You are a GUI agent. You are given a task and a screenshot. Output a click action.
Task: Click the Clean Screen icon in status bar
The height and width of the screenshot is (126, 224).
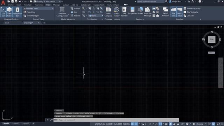218,124
